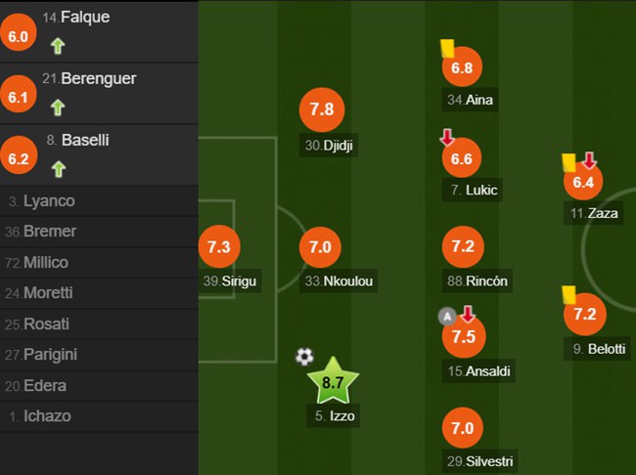Click the yellow card above Belotti's rating
Screen dimensions: 636x475
pos(568,293)
